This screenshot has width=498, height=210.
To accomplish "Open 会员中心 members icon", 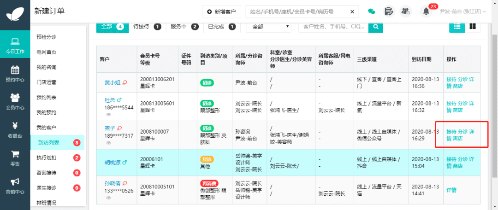I will click(x=15, y=100).
